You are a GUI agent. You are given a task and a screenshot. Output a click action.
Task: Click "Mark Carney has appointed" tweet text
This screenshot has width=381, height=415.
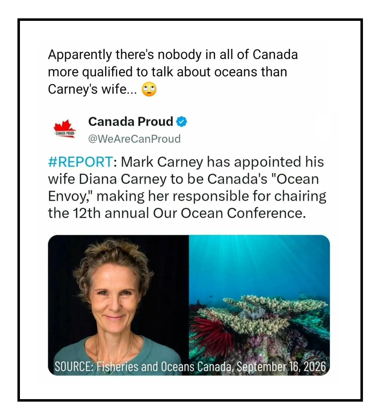click(211, 162)
